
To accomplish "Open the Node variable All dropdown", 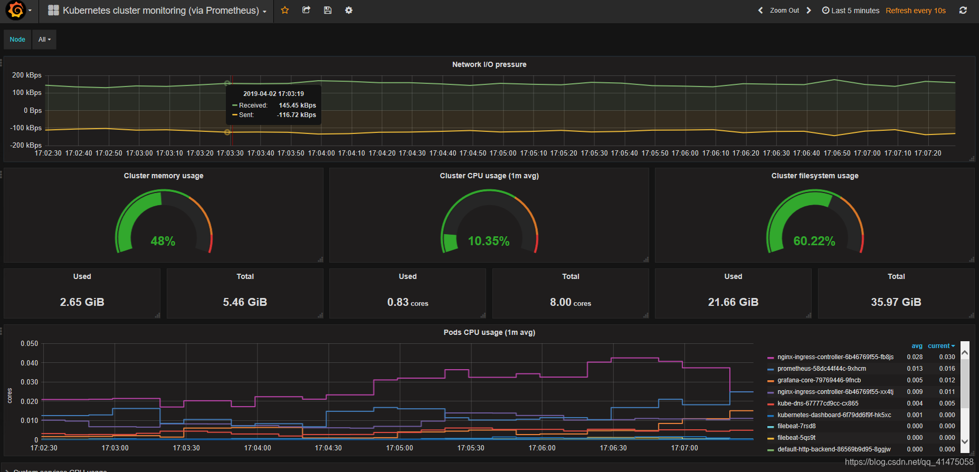I will pos(44,40).
